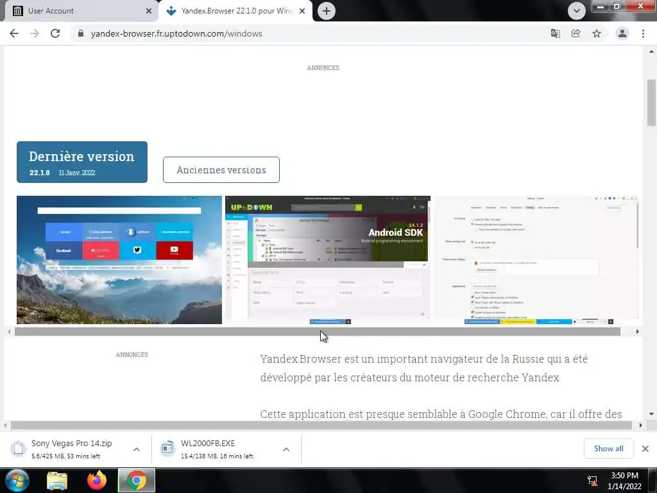This screenshot has height=493, width=657.
Task: Open Windows Explorer from taskbar
Action: pyautogui.click(x=57, y=480)
